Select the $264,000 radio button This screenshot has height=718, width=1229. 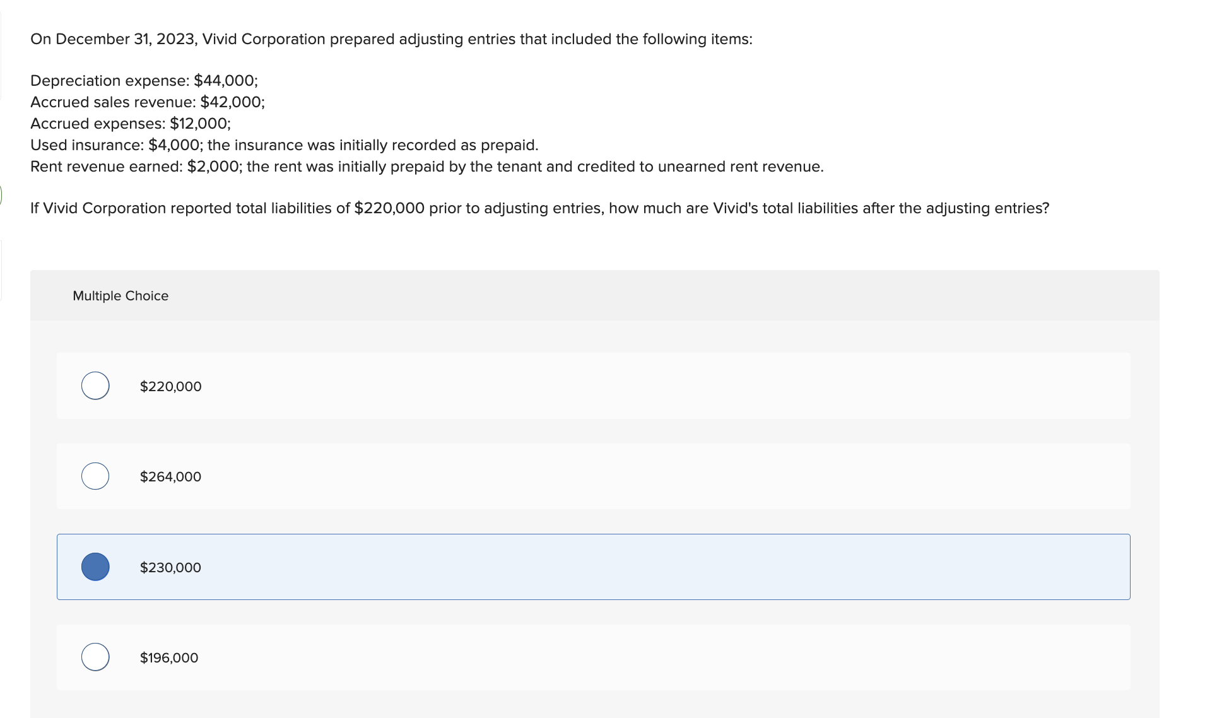click(95, 476)
